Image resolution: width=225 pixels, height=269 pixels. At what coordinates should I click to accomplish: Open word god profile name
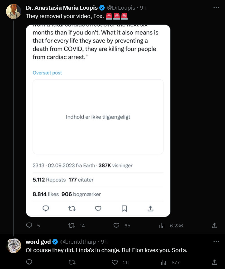click(38, 242)
